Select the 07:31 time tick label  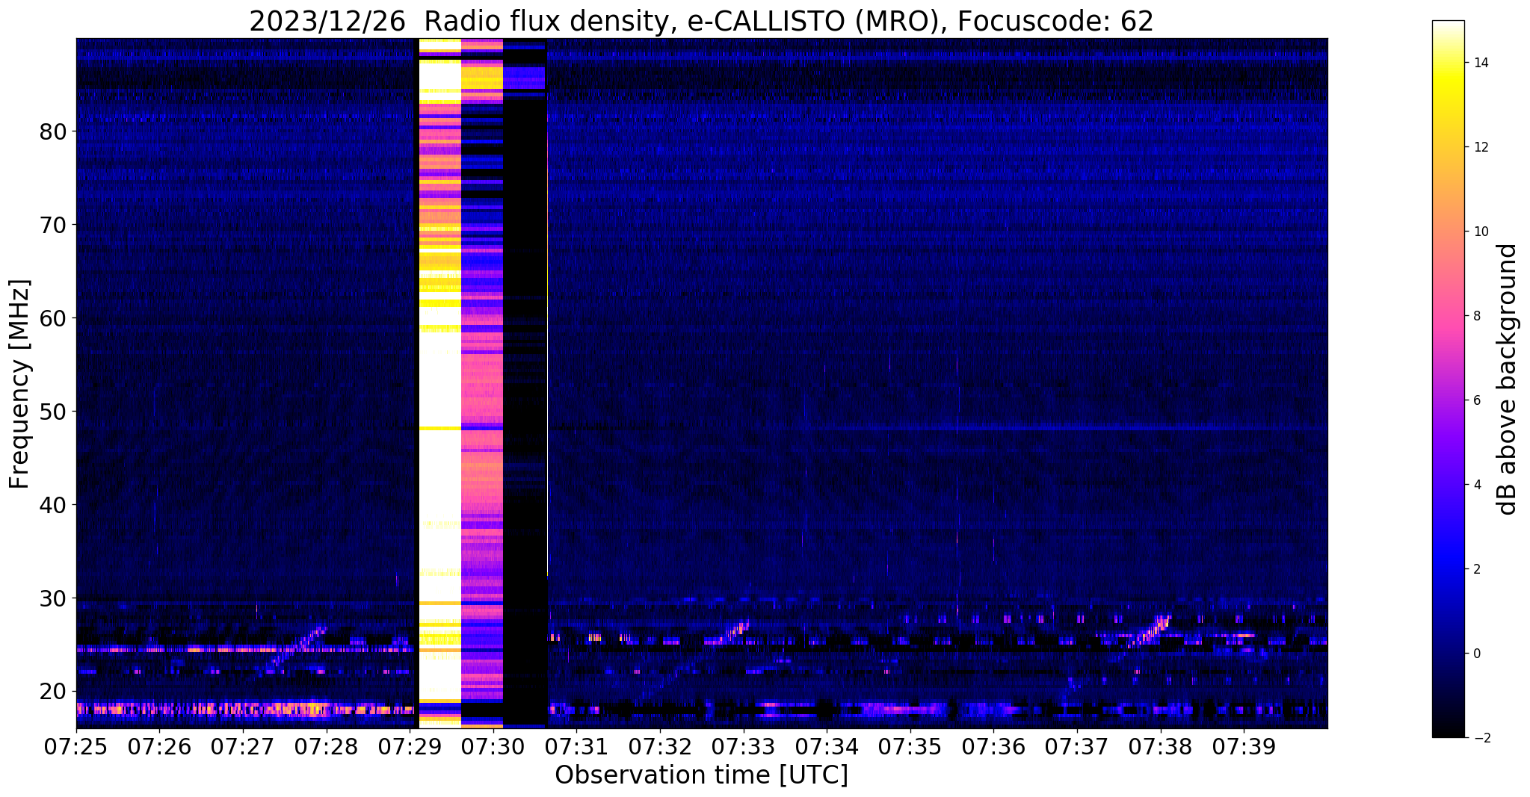pos(577,746)
